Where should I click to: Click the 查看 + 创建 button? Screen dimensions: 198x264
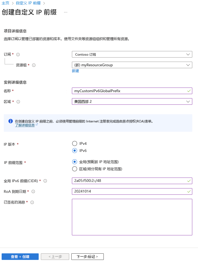point(20,256)
